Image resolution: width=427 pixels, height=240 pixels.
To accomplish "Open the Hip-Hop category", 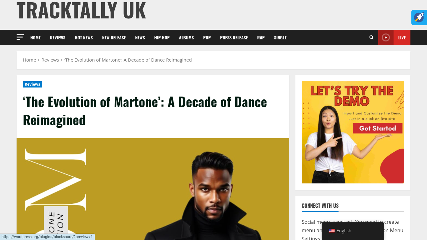I will click(x=162, y=37).
